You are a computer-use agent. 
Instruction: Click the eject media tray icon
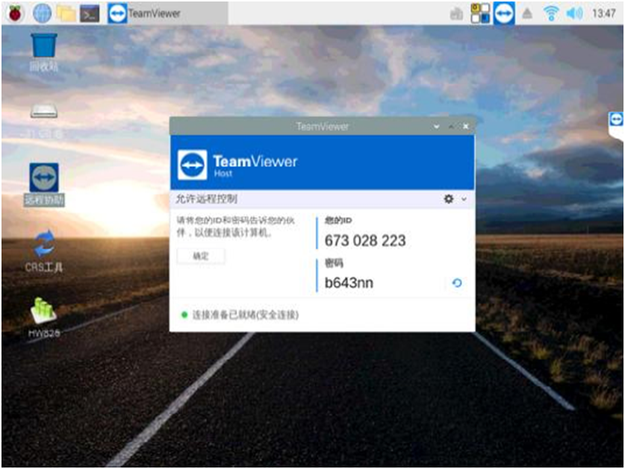pos(526,13)
